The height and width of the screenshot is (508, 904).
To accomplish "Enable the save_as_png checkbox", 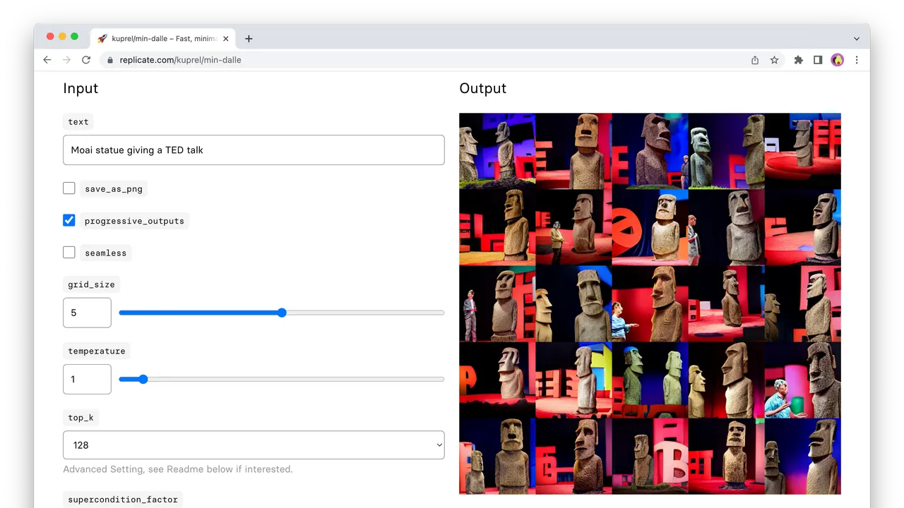I will tap(69, 188).
